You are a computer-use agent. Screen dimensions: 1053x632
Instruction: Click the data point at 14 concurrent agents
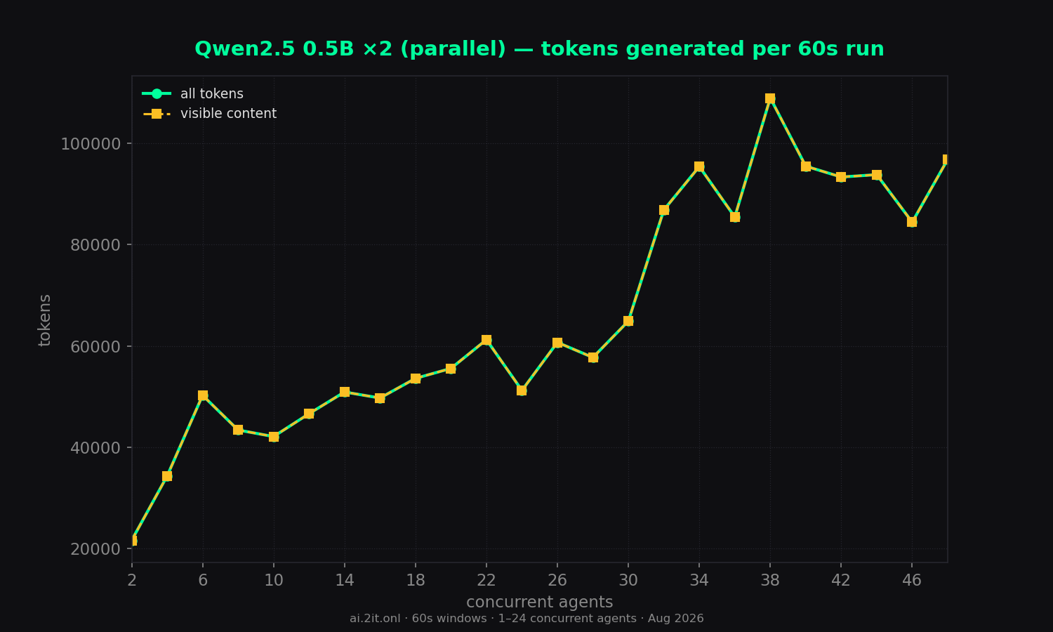(x=345, y=392)
